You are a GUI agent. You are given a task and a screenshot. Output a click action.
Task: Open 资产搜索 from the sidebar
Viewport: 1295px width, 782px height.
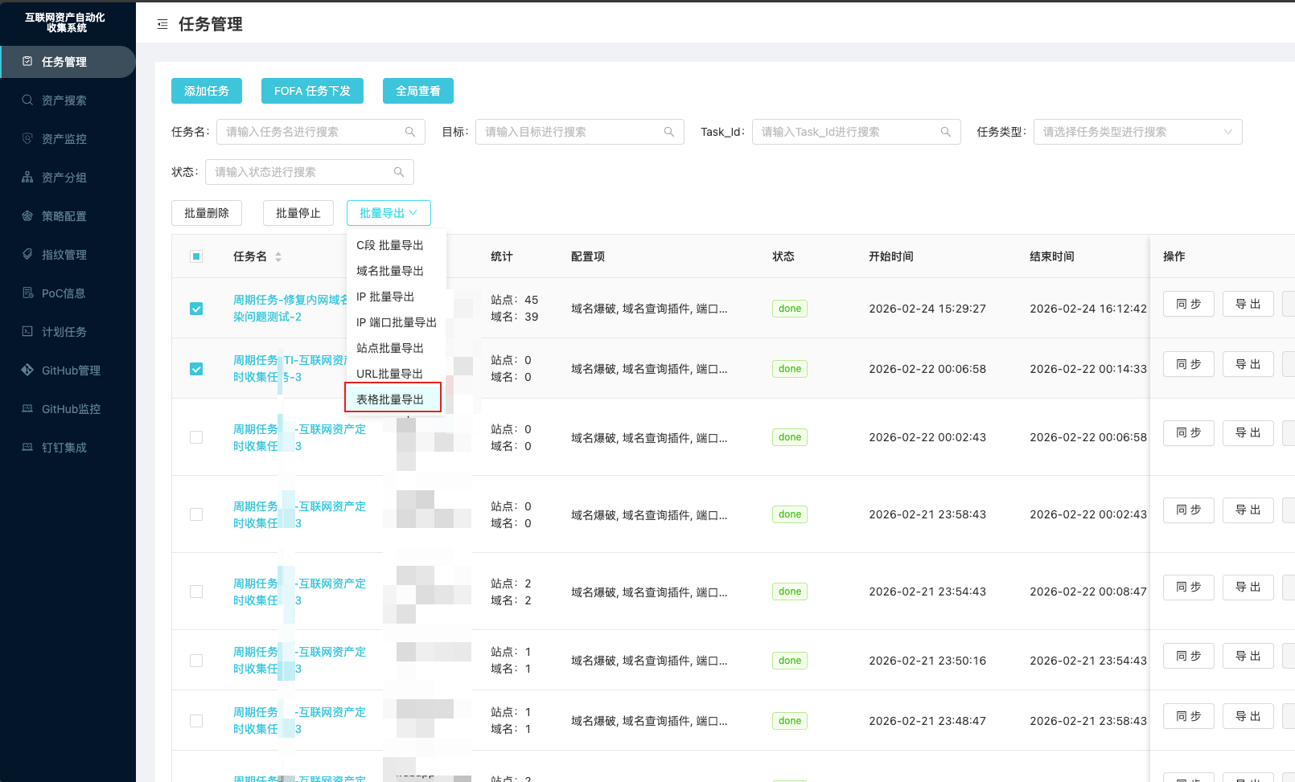(68, 100)
